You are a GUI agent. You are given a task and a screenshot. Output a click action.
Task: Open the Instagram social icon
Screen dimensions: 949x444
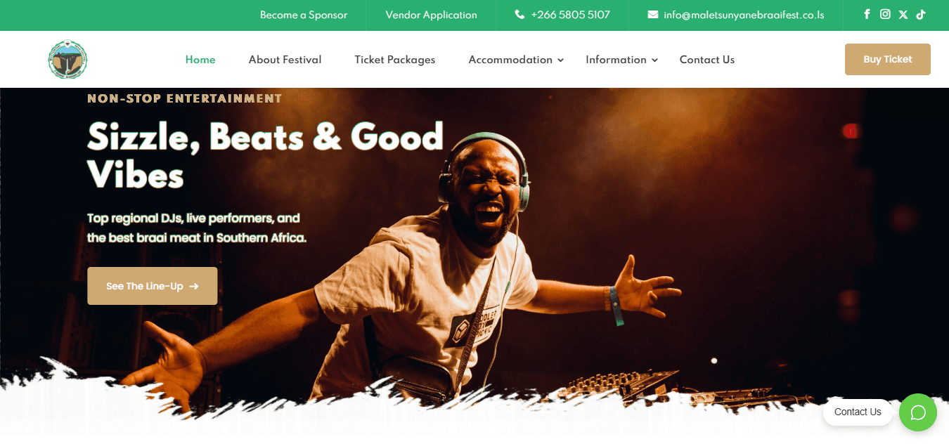pyautogui.click(x=885, y=14)
